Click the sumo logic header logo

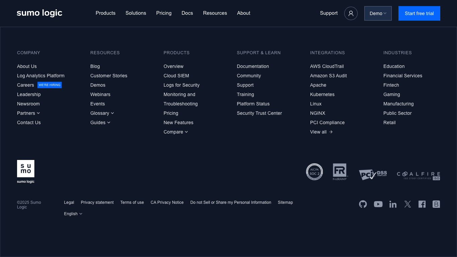coord(39,13)
